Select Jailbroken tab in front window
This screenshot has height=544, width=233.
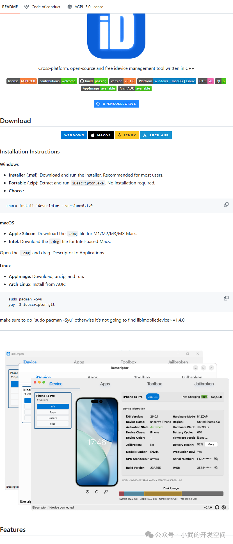pyautogui.click(x=204, y=384)
